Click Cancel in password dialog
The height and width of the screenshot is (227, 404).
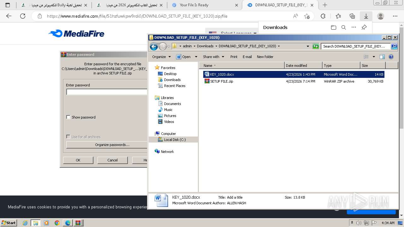(112, 160)
